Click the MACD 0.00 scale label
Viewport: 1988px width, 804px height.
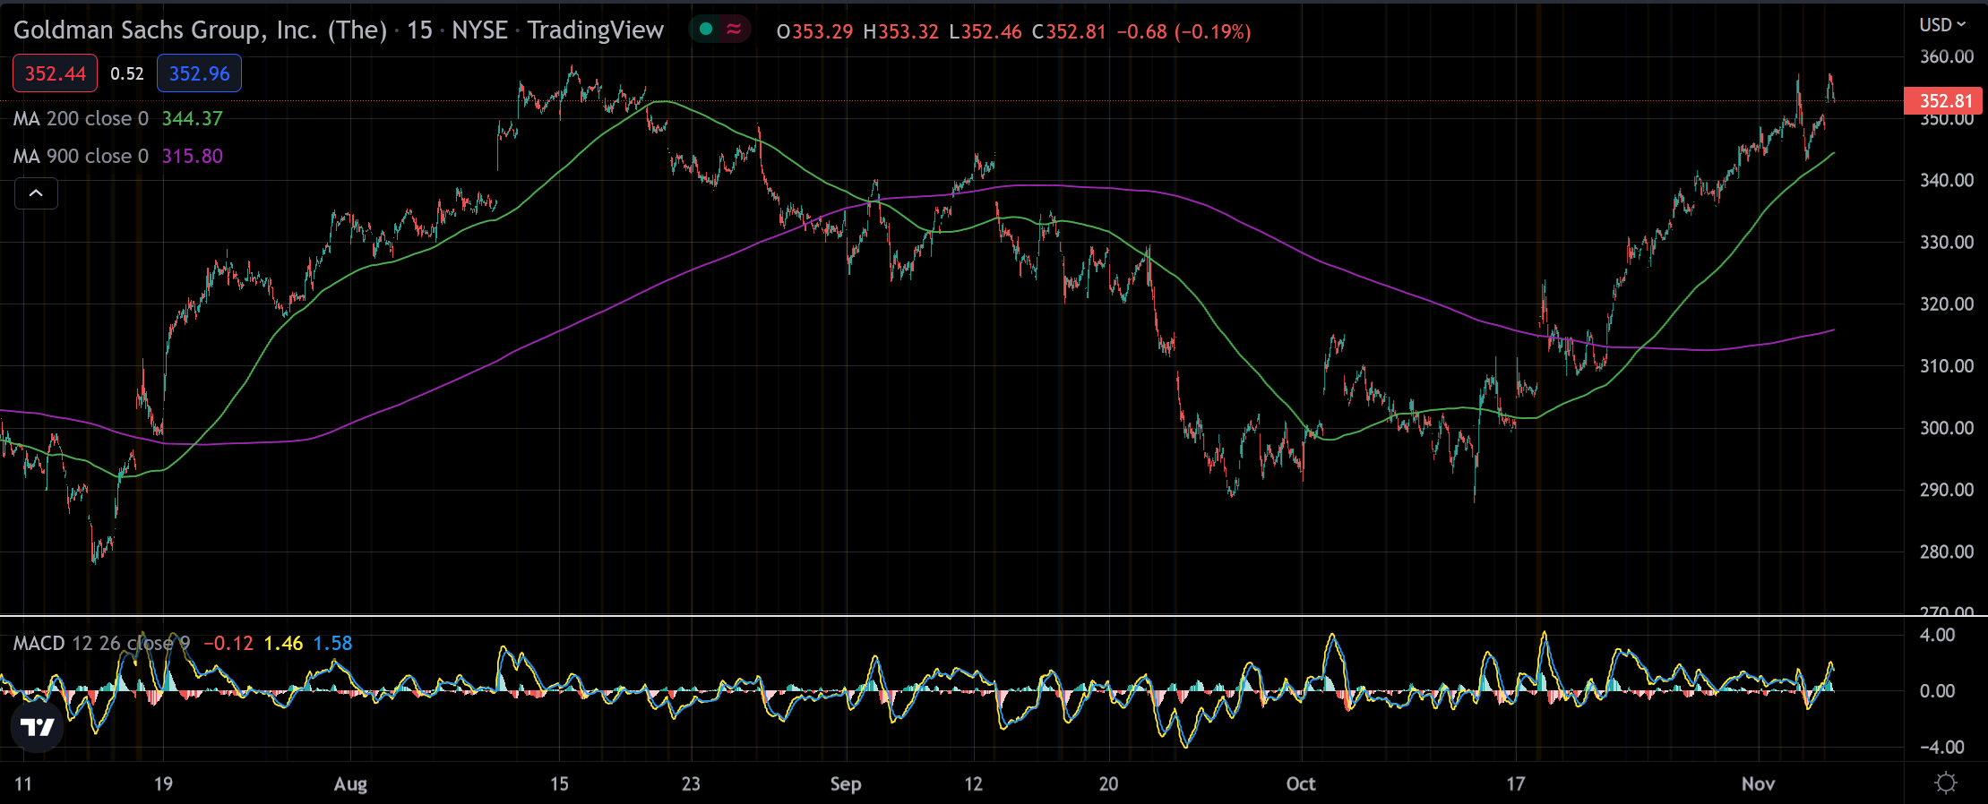(x=1937, y=690)
